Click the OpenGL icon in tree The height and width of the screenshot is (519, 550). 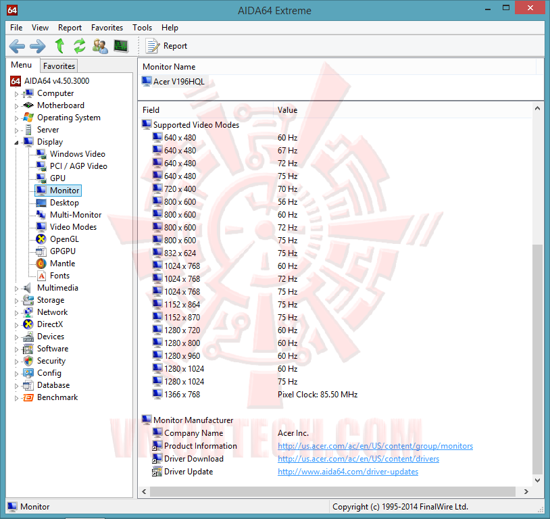tap(41, 239)
